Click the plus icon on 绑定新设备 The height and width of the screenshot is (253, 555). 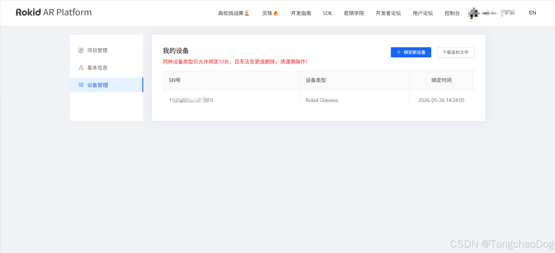point(399,52)
